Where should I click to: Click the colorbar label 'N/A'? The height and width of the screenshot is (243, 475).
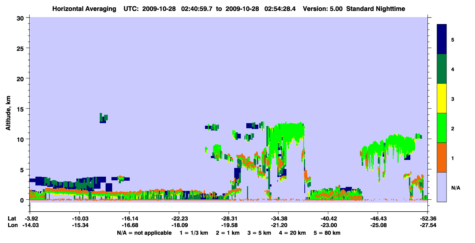click(455, 188)
